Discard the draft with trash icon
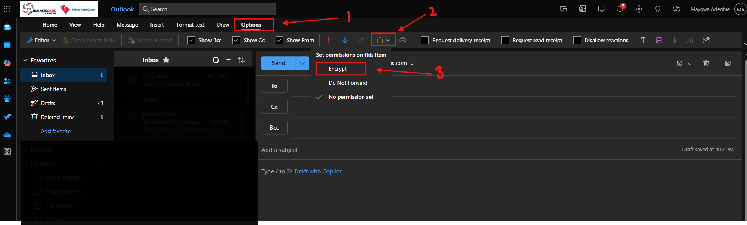This screenshot has width=747, height=225. tap(706, 63)
